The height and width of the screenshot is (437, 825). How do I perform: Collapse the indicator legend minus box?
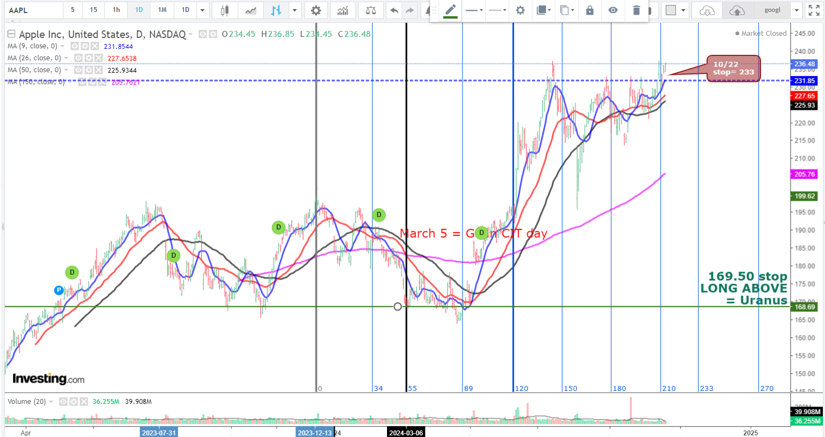point(11,34)
